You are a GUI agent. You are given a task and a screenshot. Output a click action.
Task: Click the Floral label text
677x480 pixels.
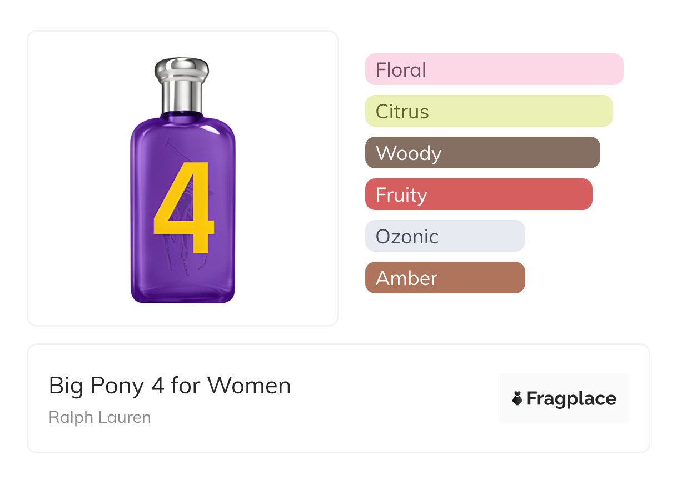401,70
